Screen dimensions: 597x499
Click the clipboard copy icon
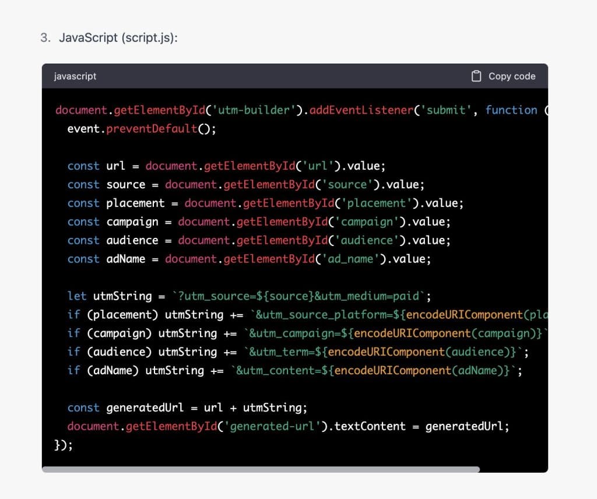point(476,76)
